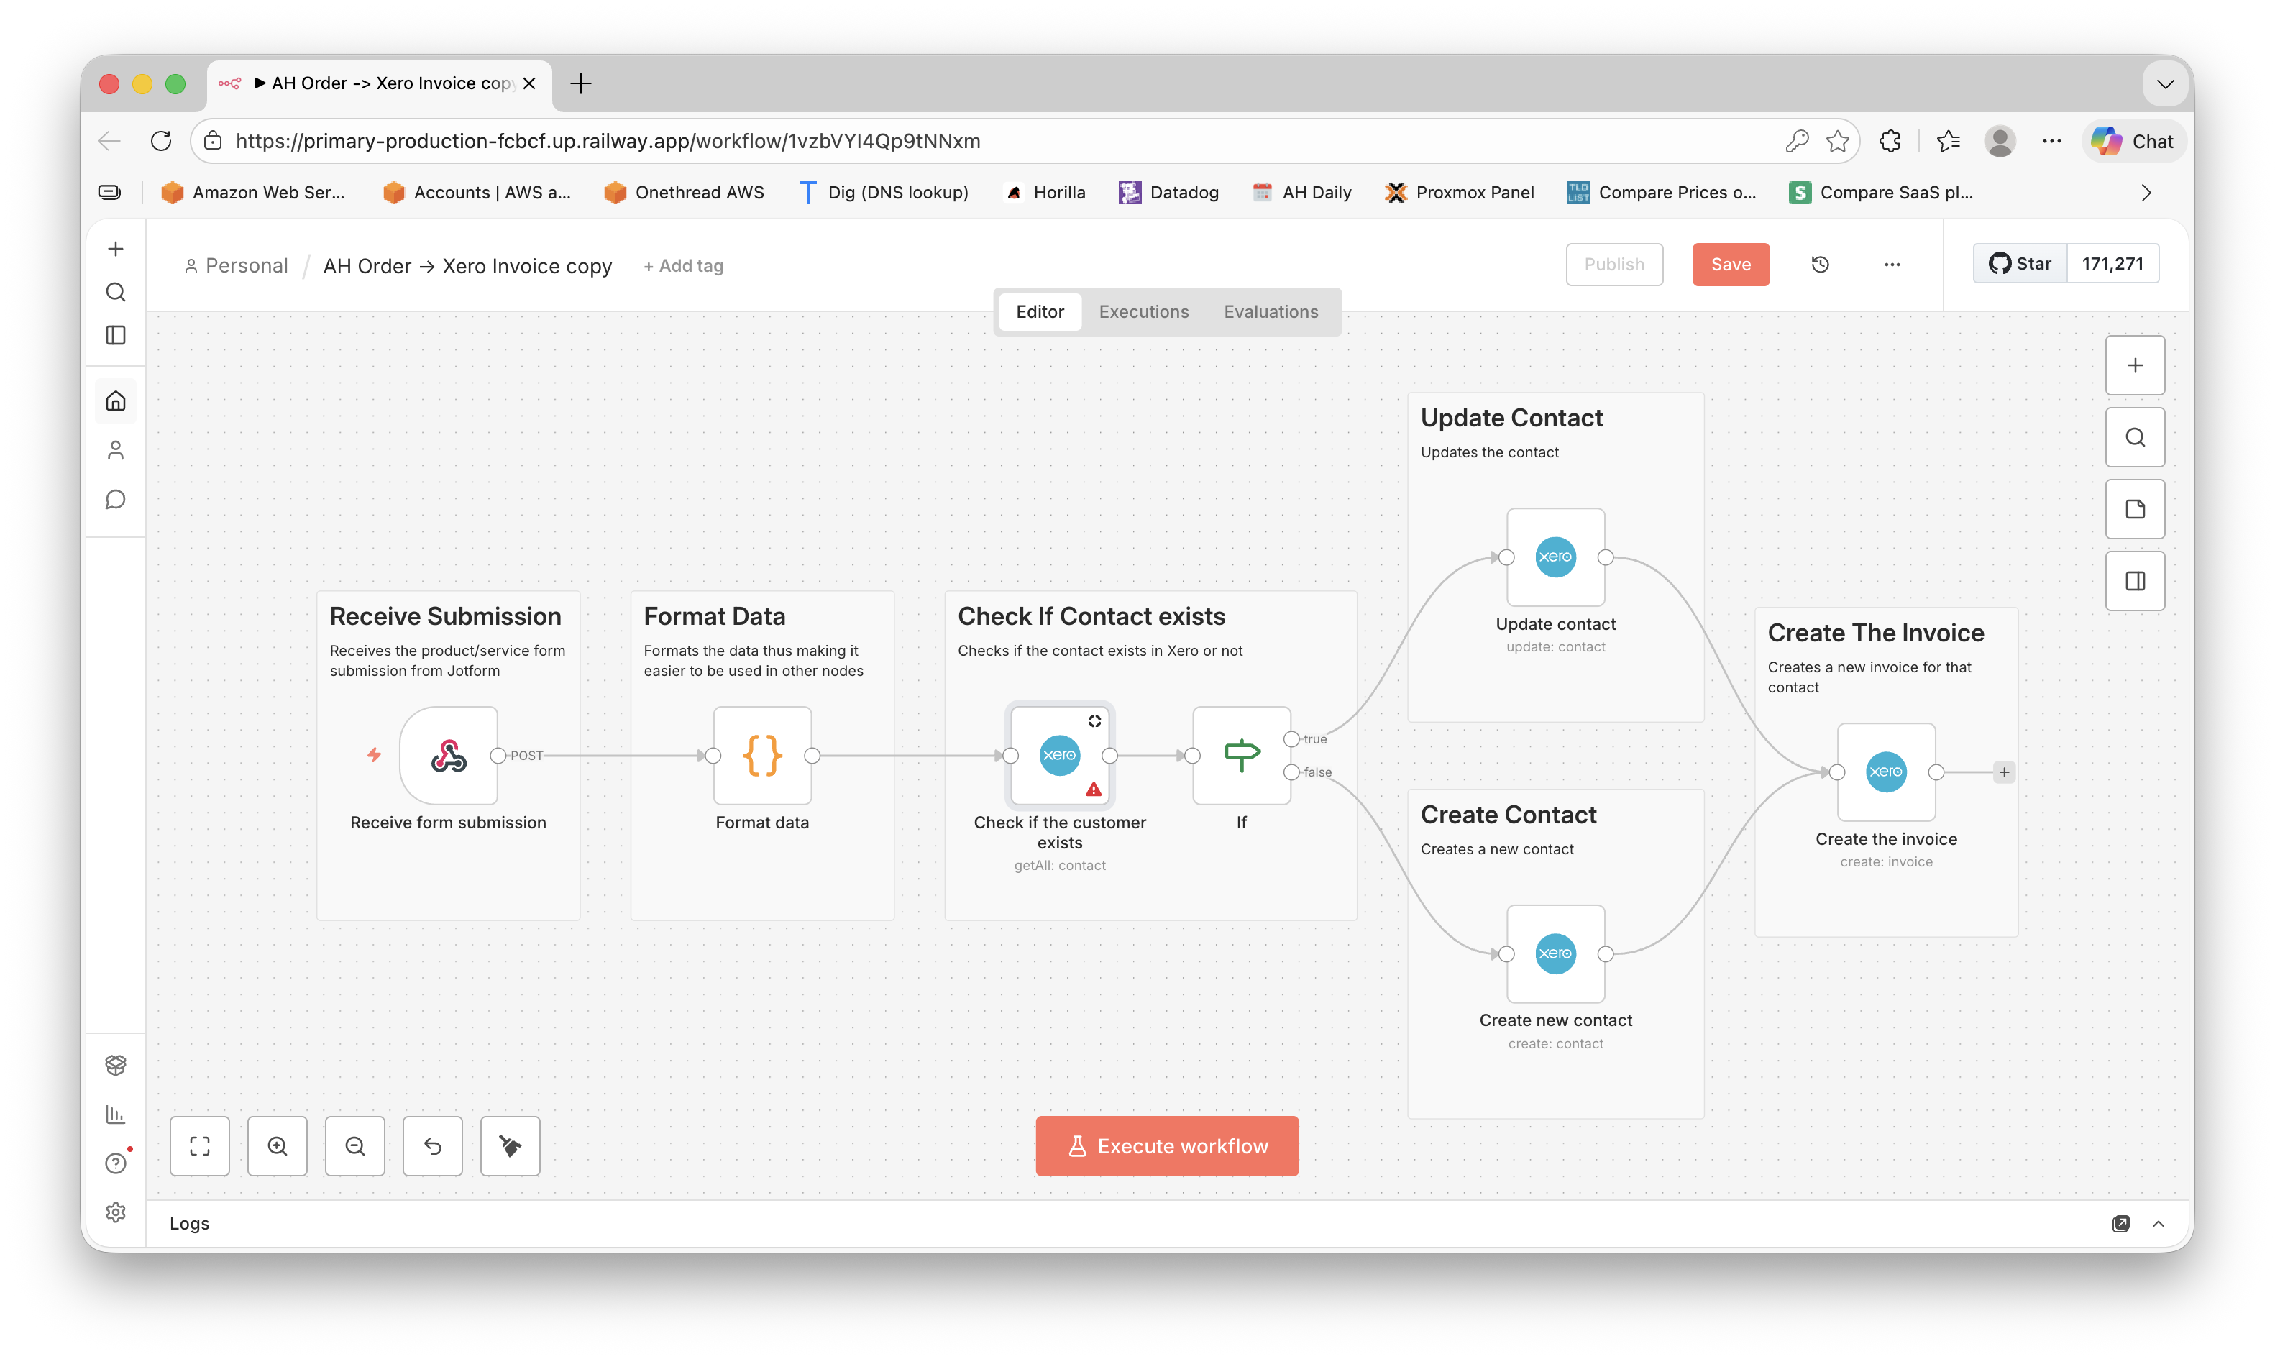Screen dimensions: 2275x1359
Task: Expand the Logs panel chevron
Action: coord(2158,1224)
